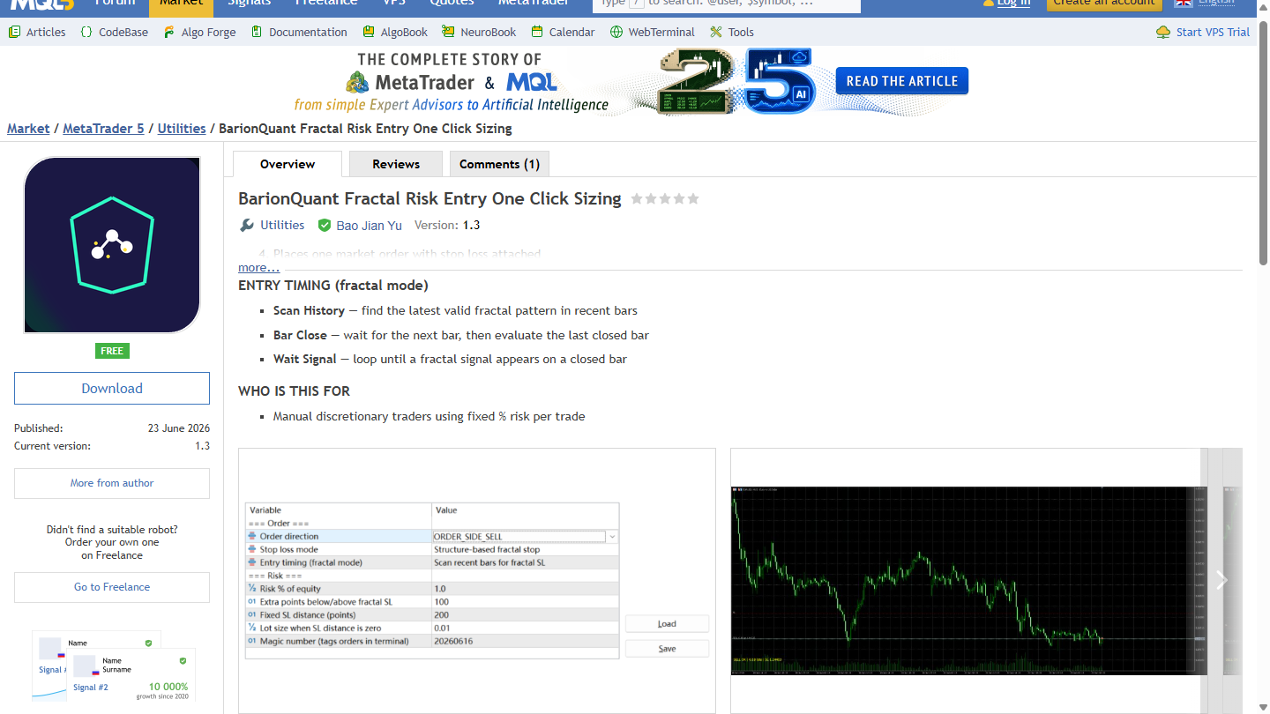
Task: Open the Utilities category link under the title
Action: click(x=282, y=225)
